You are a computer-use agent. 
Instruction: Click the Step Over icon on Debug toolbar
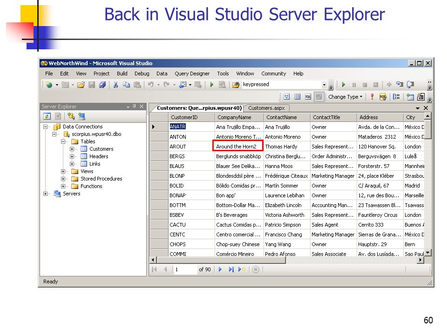point(411,85)
